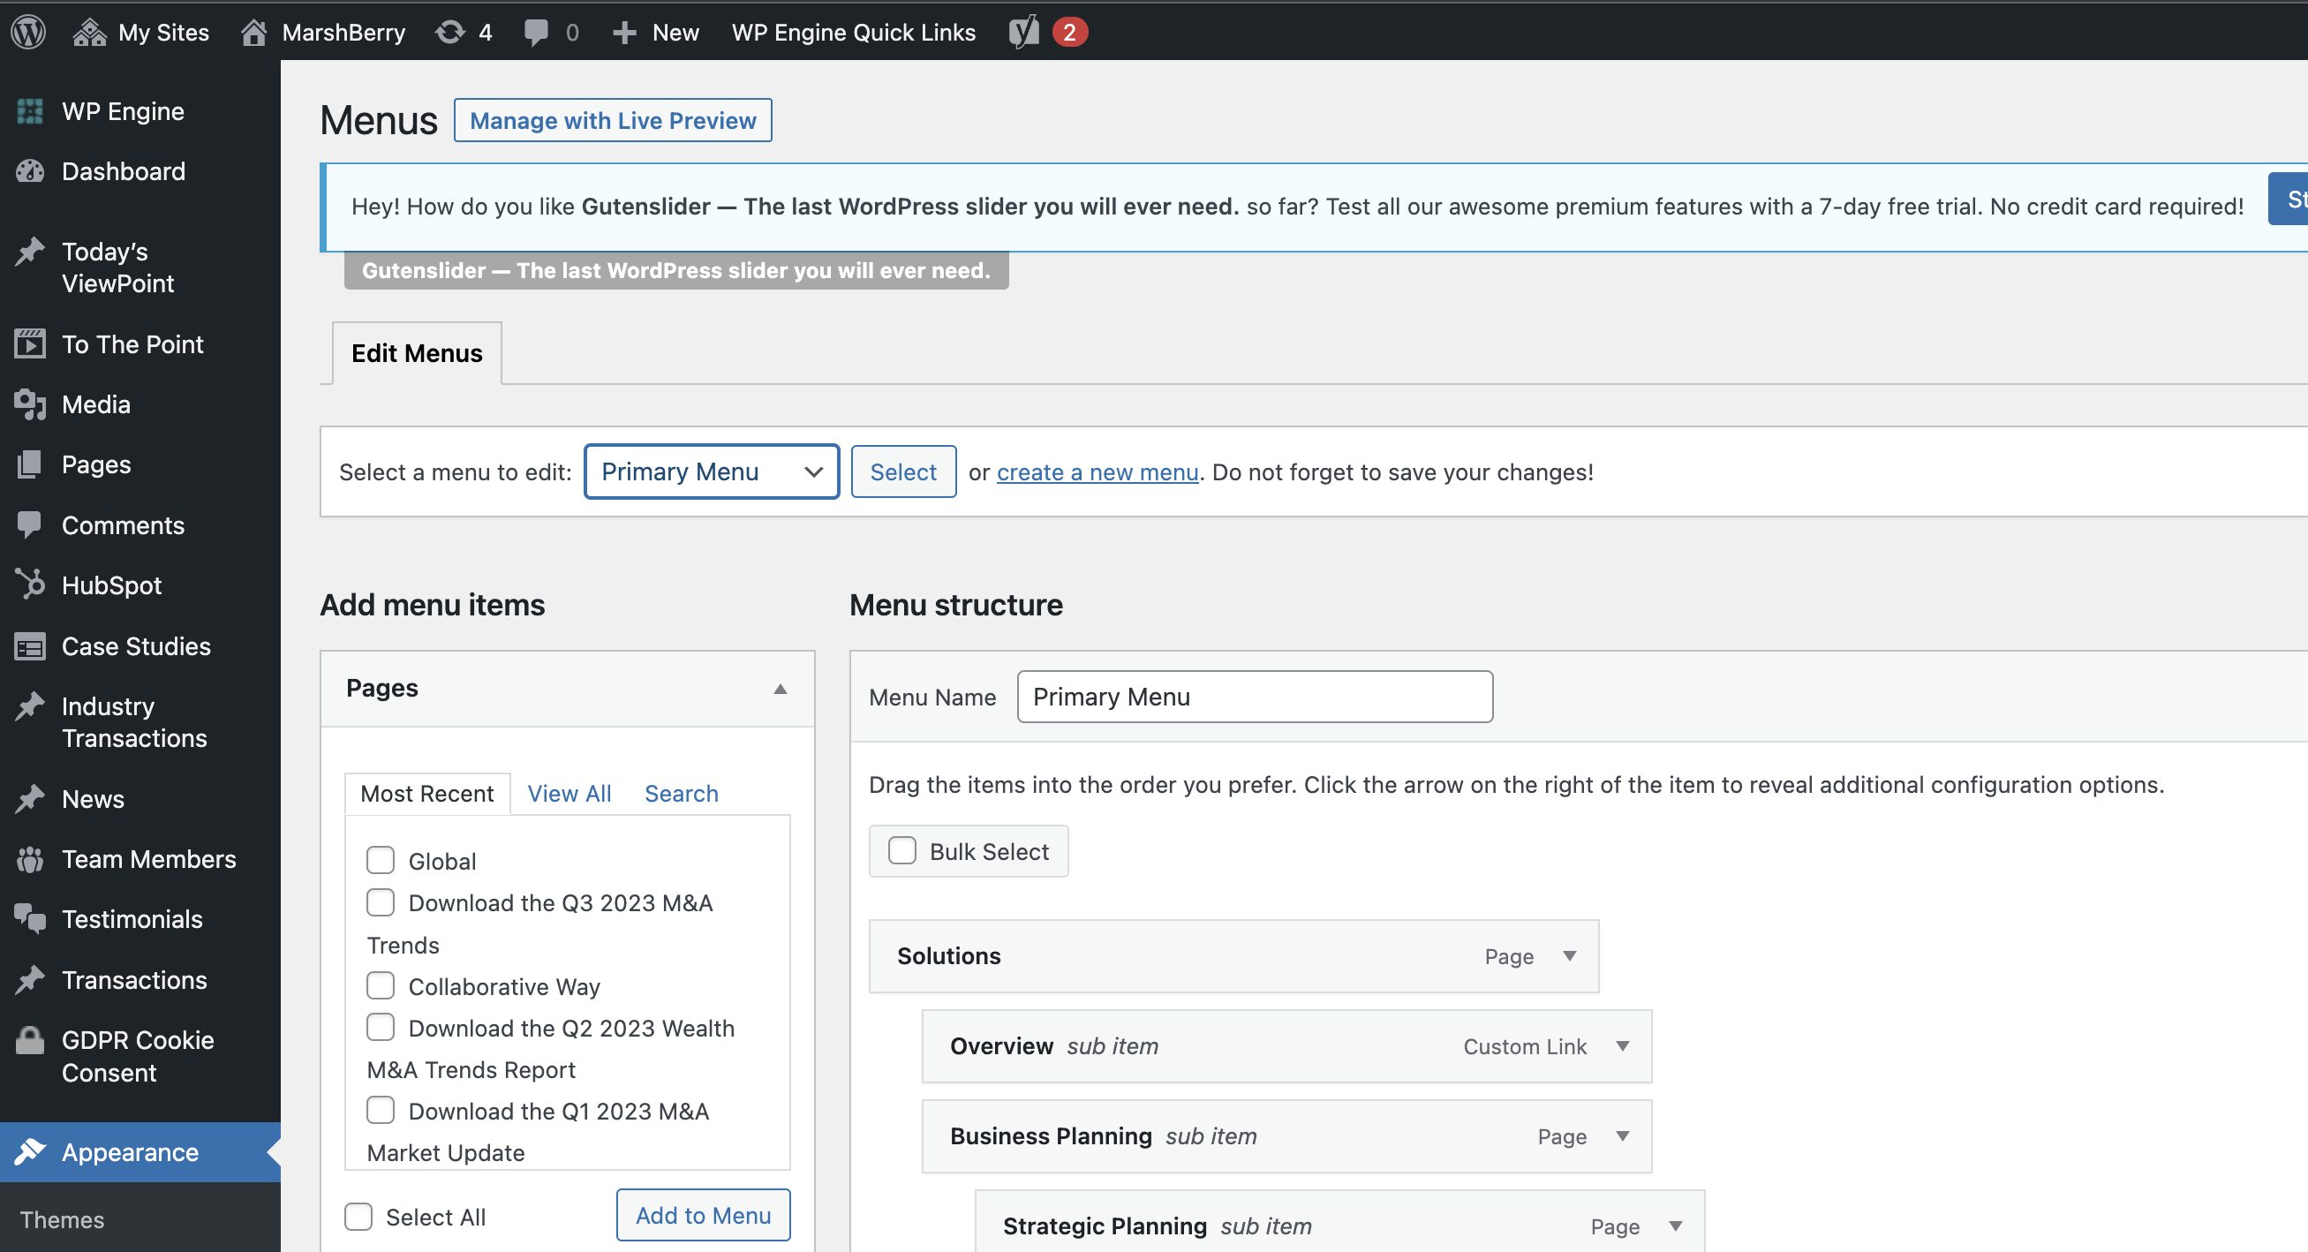The width and height of the screenshot is (2308, 1252).
Task: Expand the Business Planning sub item arrow
Action: pyautogui.click(x=1623, y=1136)
